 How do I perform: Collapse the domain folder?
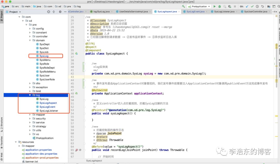(30, 40)
